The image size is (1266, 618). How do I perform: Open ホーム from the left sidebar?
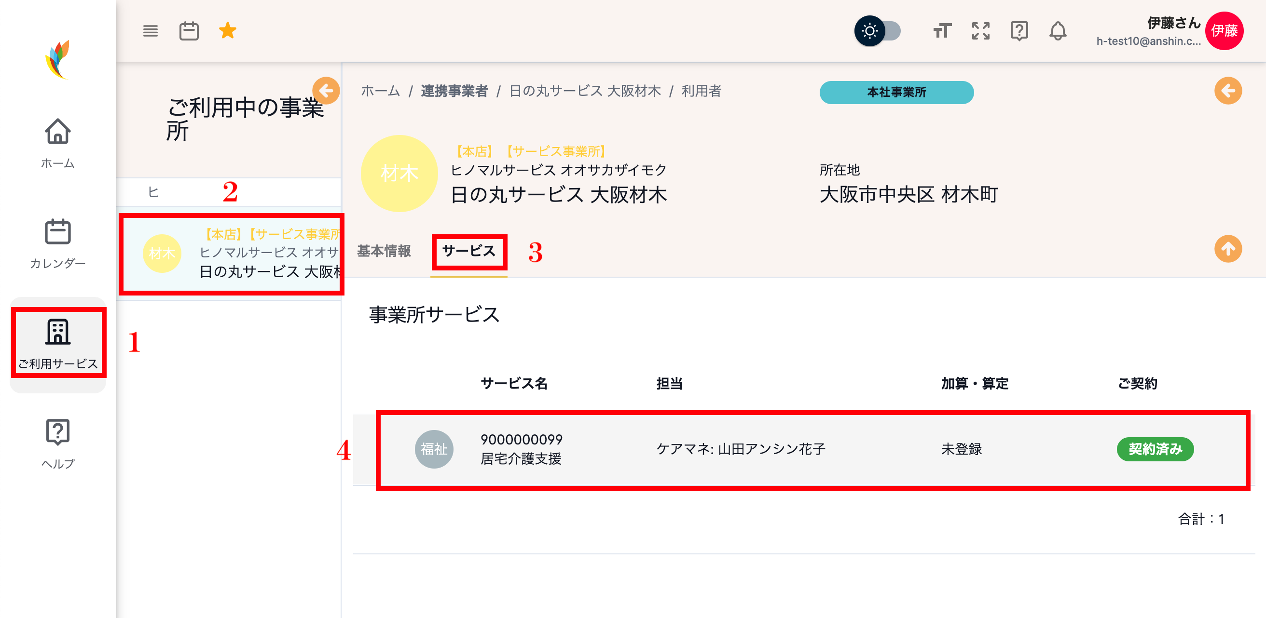coord(58,143)
